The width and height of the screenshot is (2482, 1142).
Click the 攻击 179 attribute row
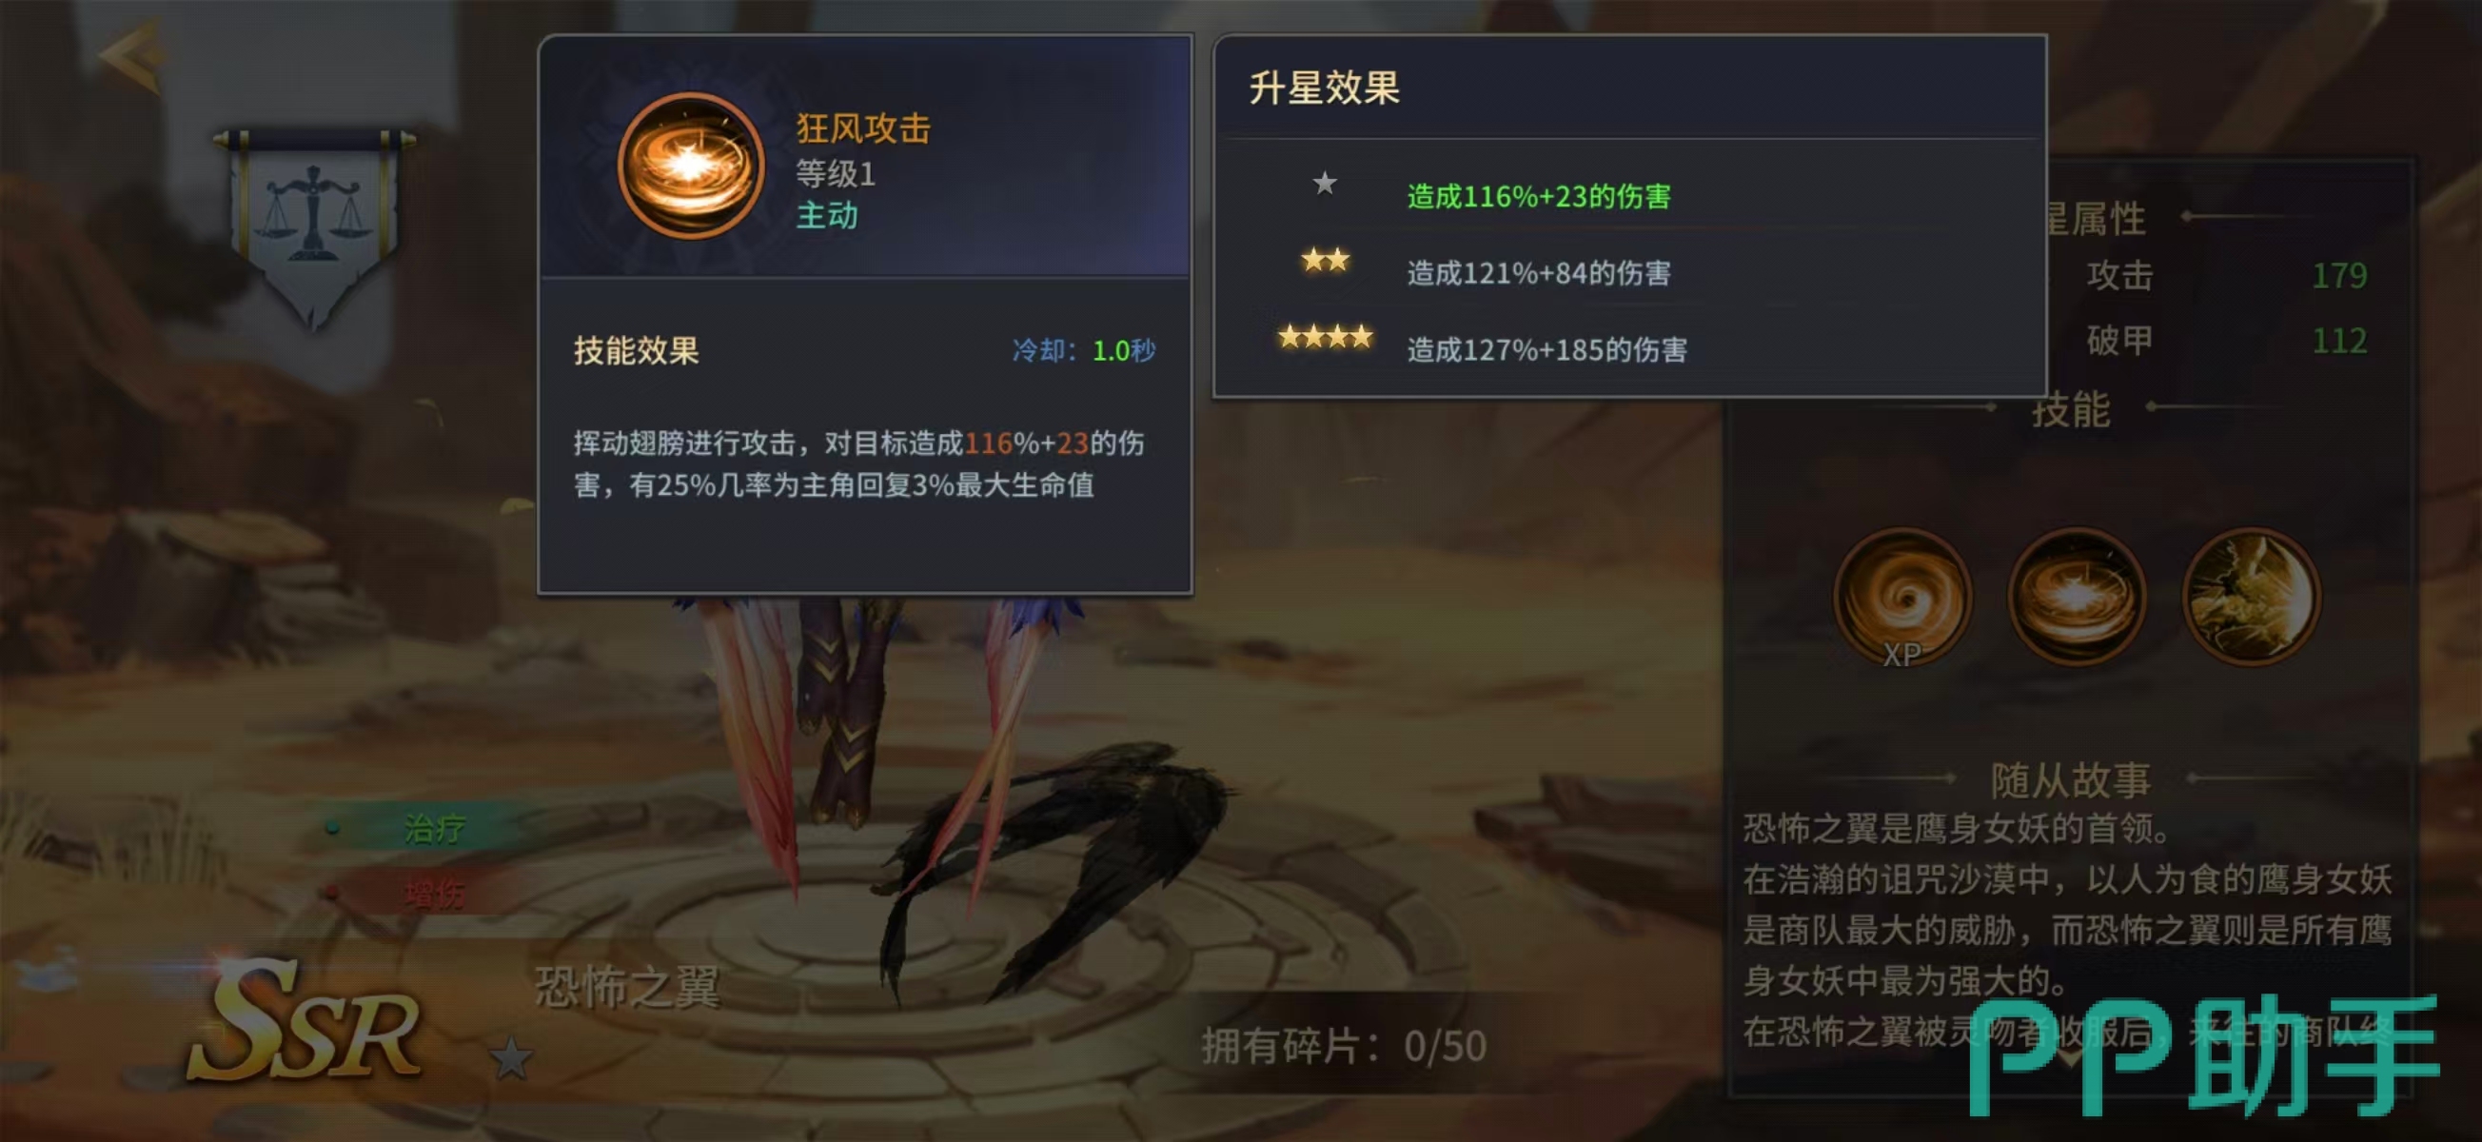(2226, 275)
